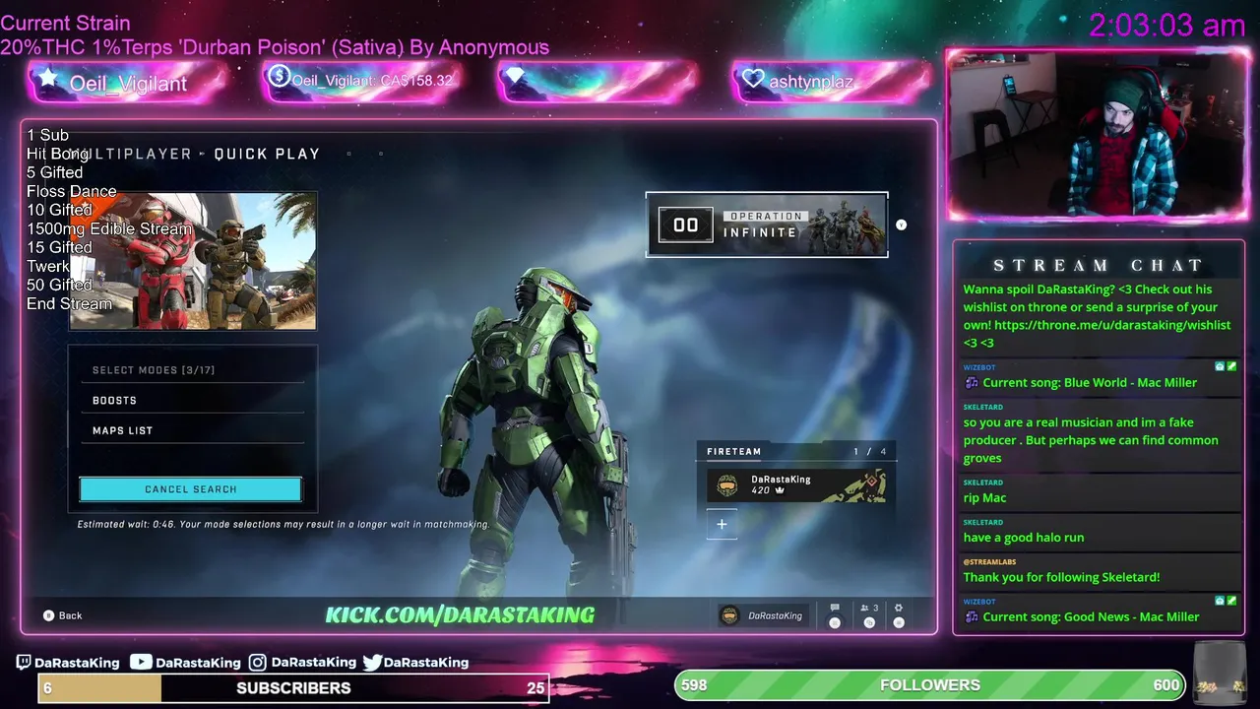
Task: Click the DaRastaKing nameplate in footer
Action: [764, 615]
